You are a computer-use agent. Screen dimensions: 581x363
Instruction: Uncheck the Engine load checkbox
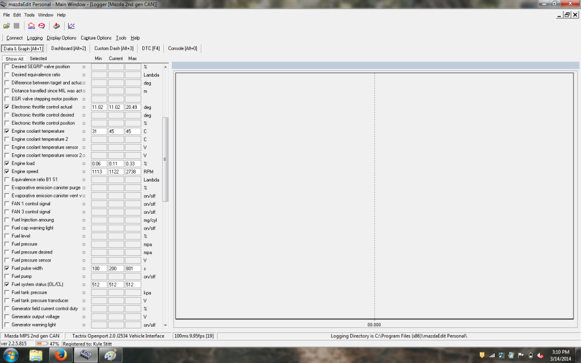tap(7, 163)
